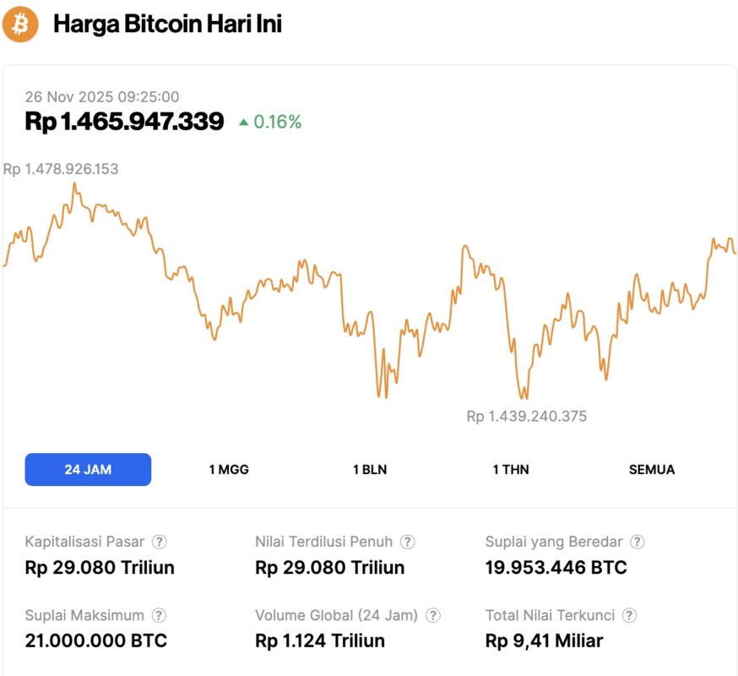Click the Harga Bitcoin Hari Ini heading
Image resolution: width=738 pixels, height=676 pixels.
[167, 24]
